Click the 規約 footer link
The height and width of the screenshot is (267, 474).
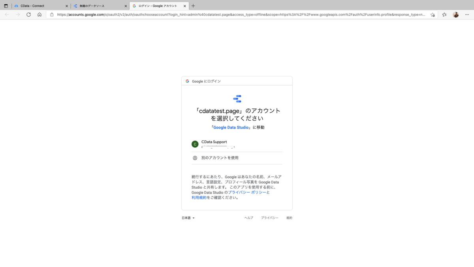[289, 218]
